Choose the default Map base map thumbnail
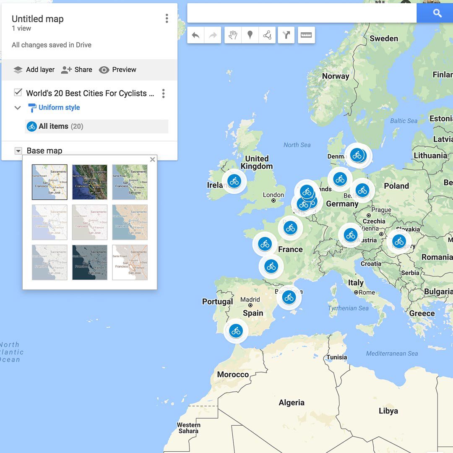This screenshot has height=453, width=453. [x=49, y=182]
